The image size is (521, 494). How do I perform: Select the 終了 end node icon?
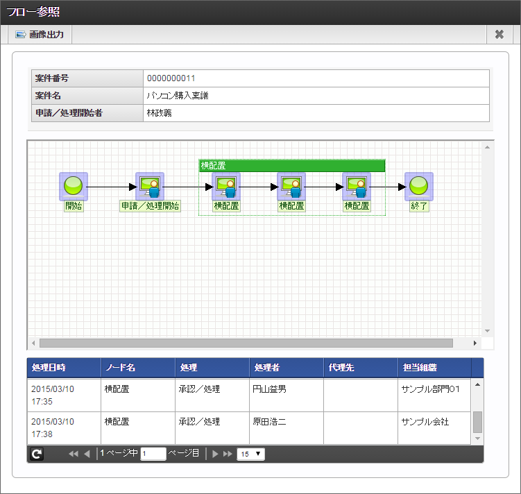pos(418,186)
